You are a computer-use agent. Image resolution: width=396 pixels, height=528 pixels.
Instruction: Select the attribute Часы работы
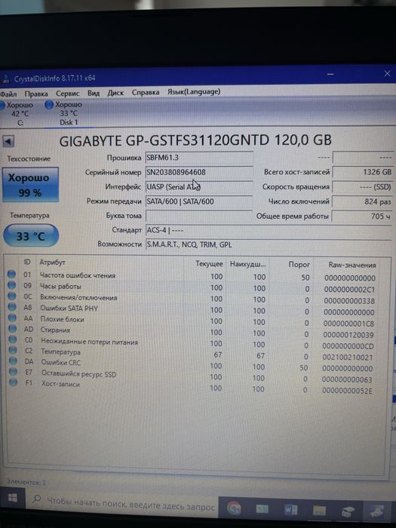pyautogui.click(x=60, y=287)
